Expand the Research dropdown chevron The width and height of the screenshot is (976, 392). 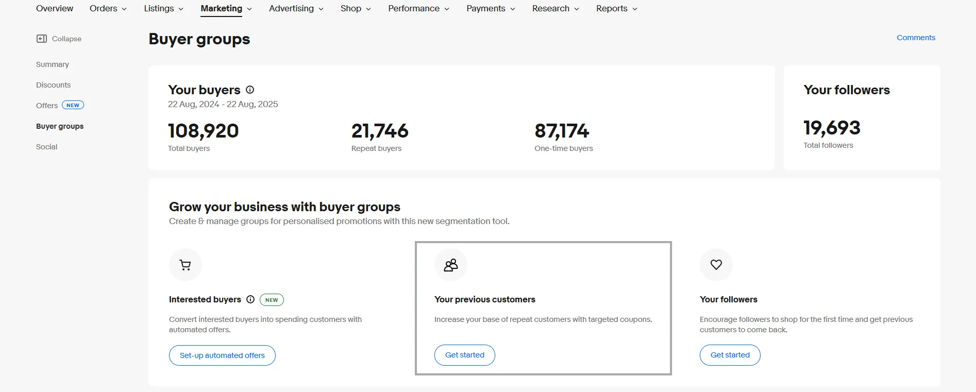577,9
